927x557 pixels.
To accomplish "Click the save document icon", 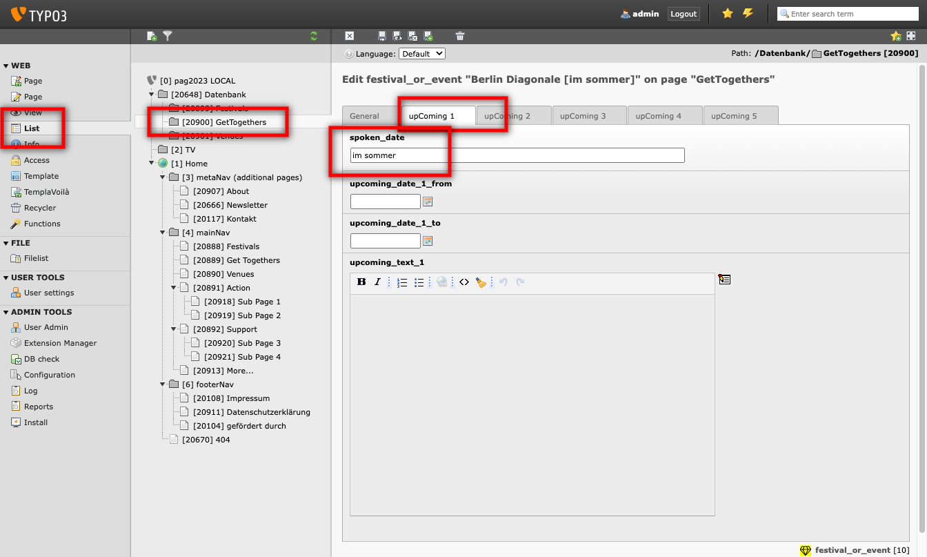I will coord(382,36).
